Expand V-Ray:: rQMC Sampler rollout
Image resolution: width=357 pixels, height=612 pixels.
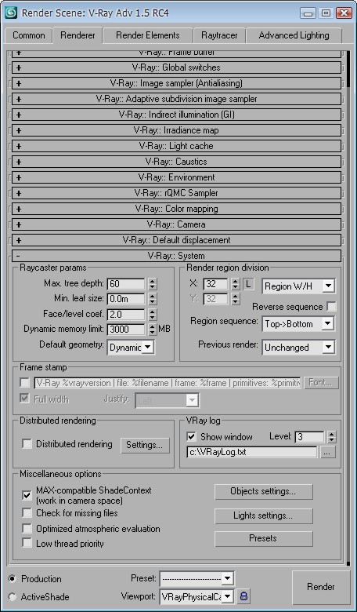tap(176, 193)
